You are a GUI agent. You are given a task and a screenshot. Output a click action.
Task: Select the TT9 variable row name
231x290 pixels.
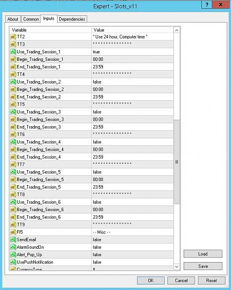(x=21, y=225)
